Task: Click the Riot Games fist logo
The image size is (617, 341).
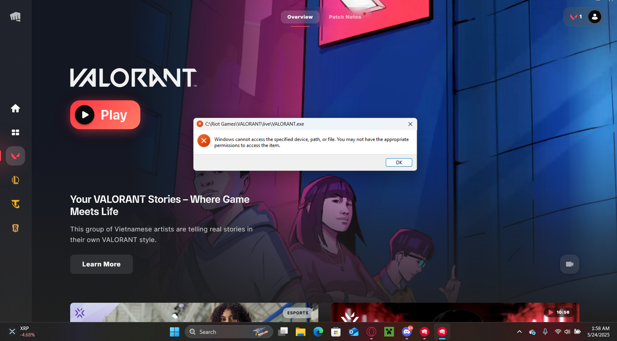Action: tap(15, 16)
